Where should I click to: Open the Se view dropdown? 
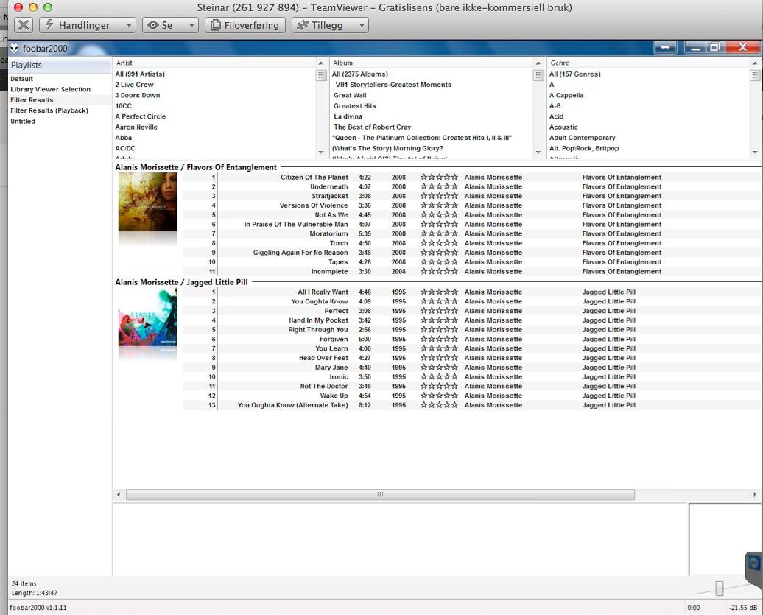point(170,25)
